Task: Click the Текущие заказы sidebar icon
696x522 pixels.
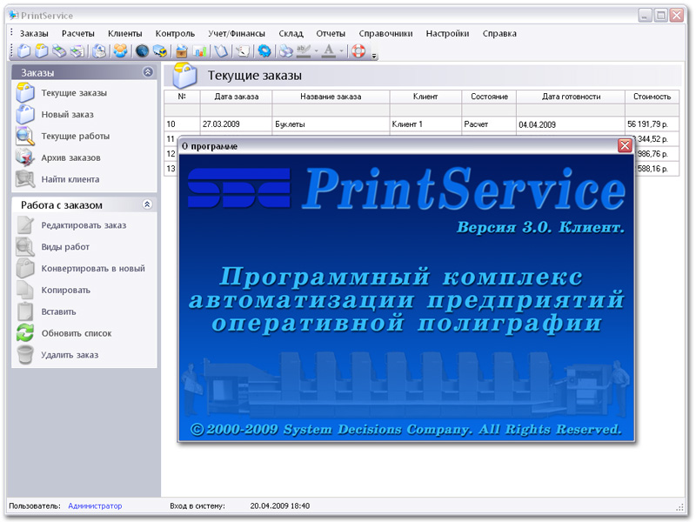Action: pyautogui.click(x=26, y=93)
